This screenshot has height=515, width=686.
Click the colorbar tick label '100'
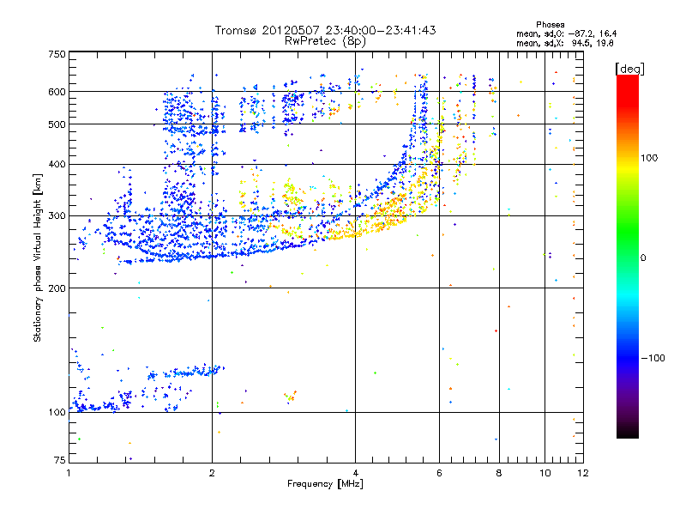(x=649, y=158)
